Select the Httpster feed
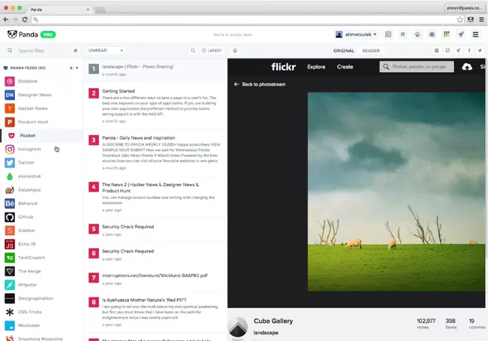Viewport: 488px width, 341px height. click(27, 285)
